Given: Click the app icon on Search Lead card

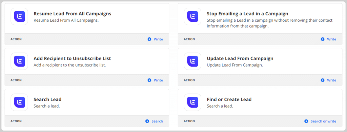Looking at the screenshot, I should (19, 102).
